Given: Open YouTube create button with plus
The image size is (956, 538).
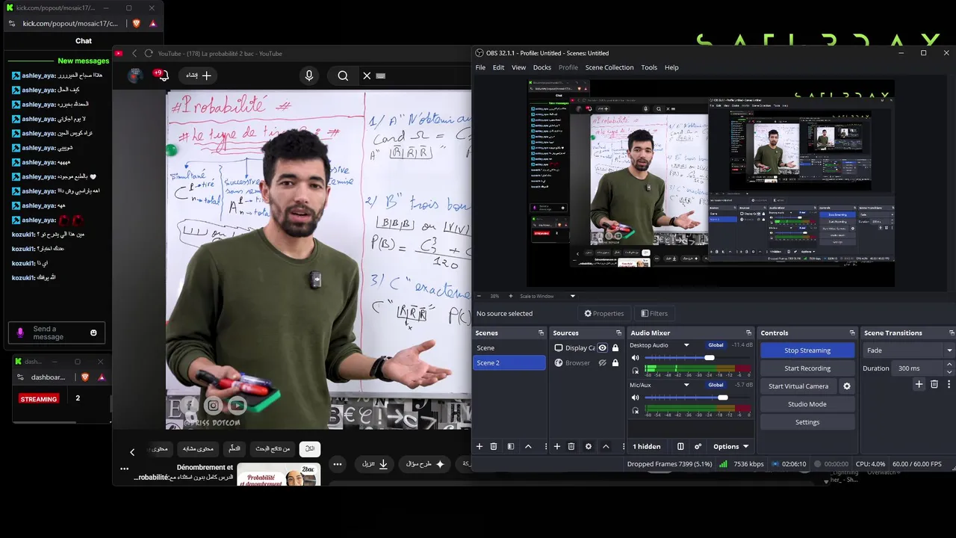Looking at the screenshot, I should [198, 75].
